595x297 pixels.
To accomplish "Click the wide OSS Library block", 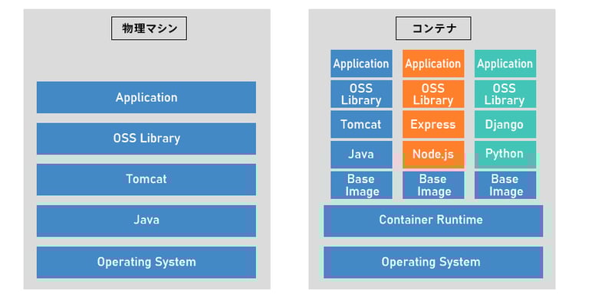I will click(x=146, y=139).
